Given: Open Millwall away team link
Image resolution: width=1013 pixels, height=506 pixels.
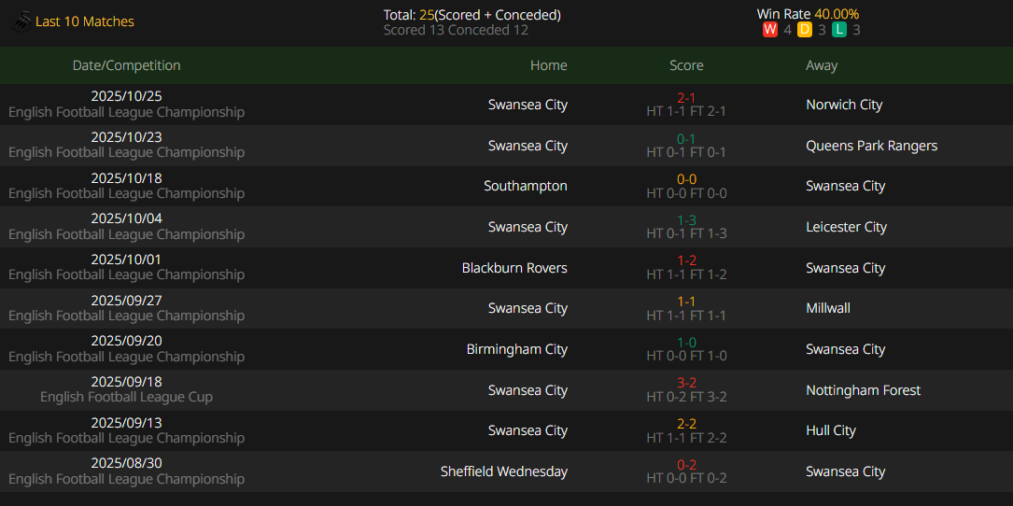Looking at the screenshot, I should 828,308.
